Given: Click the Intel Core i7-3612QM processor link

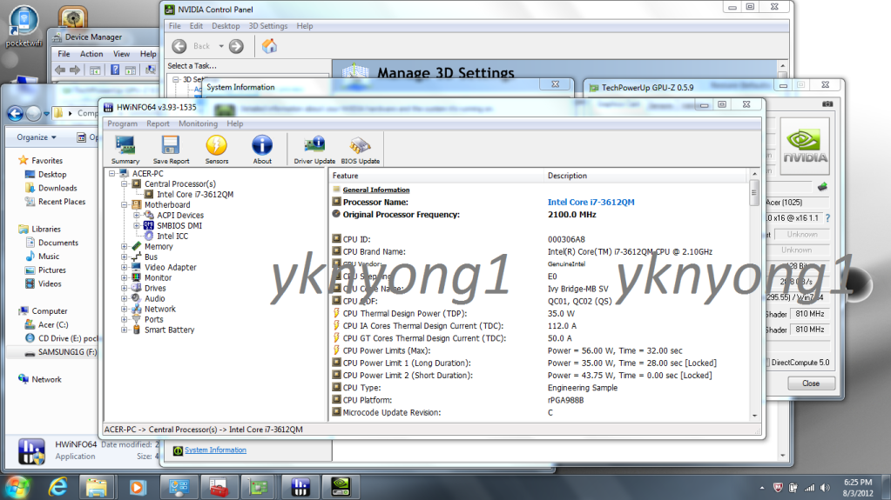Looking at the screenshot, I should click(x=591, y=202).
